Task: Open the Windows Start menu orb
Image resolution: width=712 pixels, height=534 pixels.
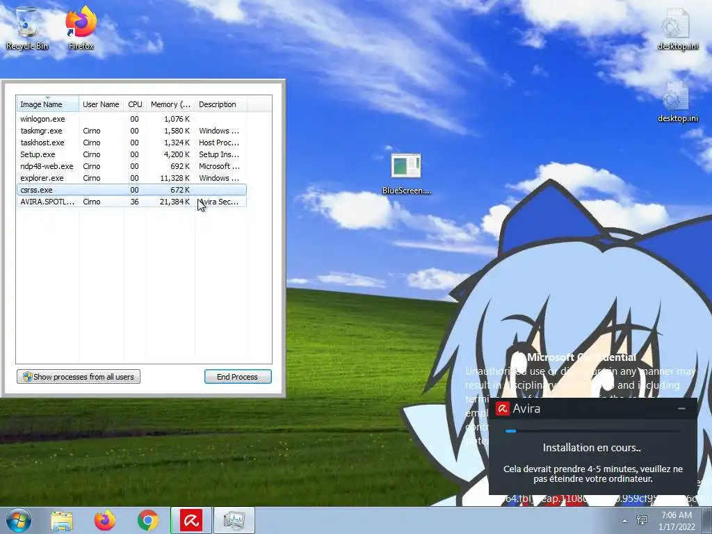Action: [19, 520]
